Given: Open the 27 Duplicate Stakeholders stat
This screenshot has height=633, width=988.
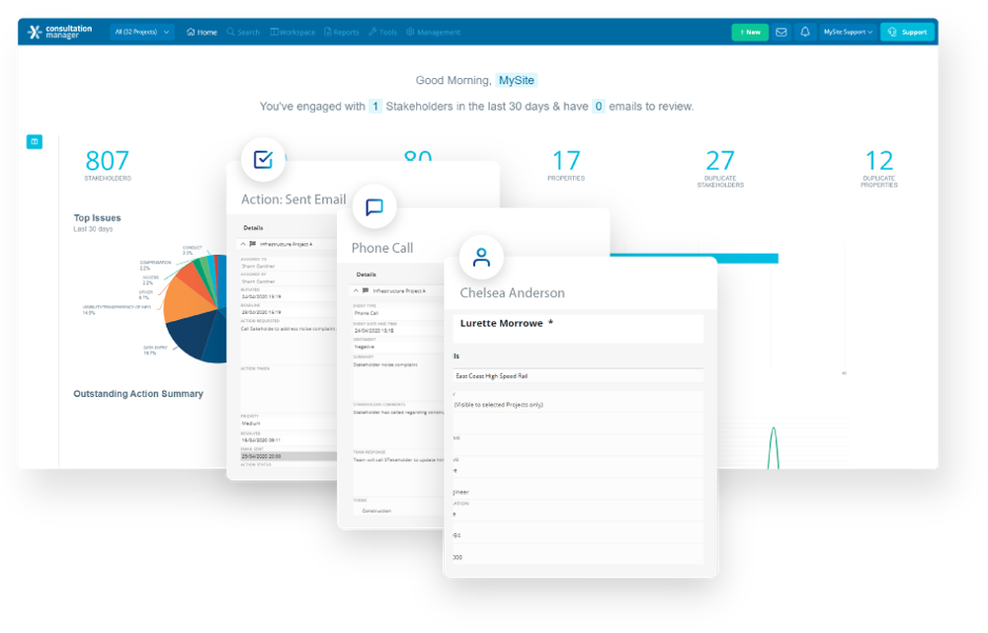Looking at the screenshot, I should [720, 168].
